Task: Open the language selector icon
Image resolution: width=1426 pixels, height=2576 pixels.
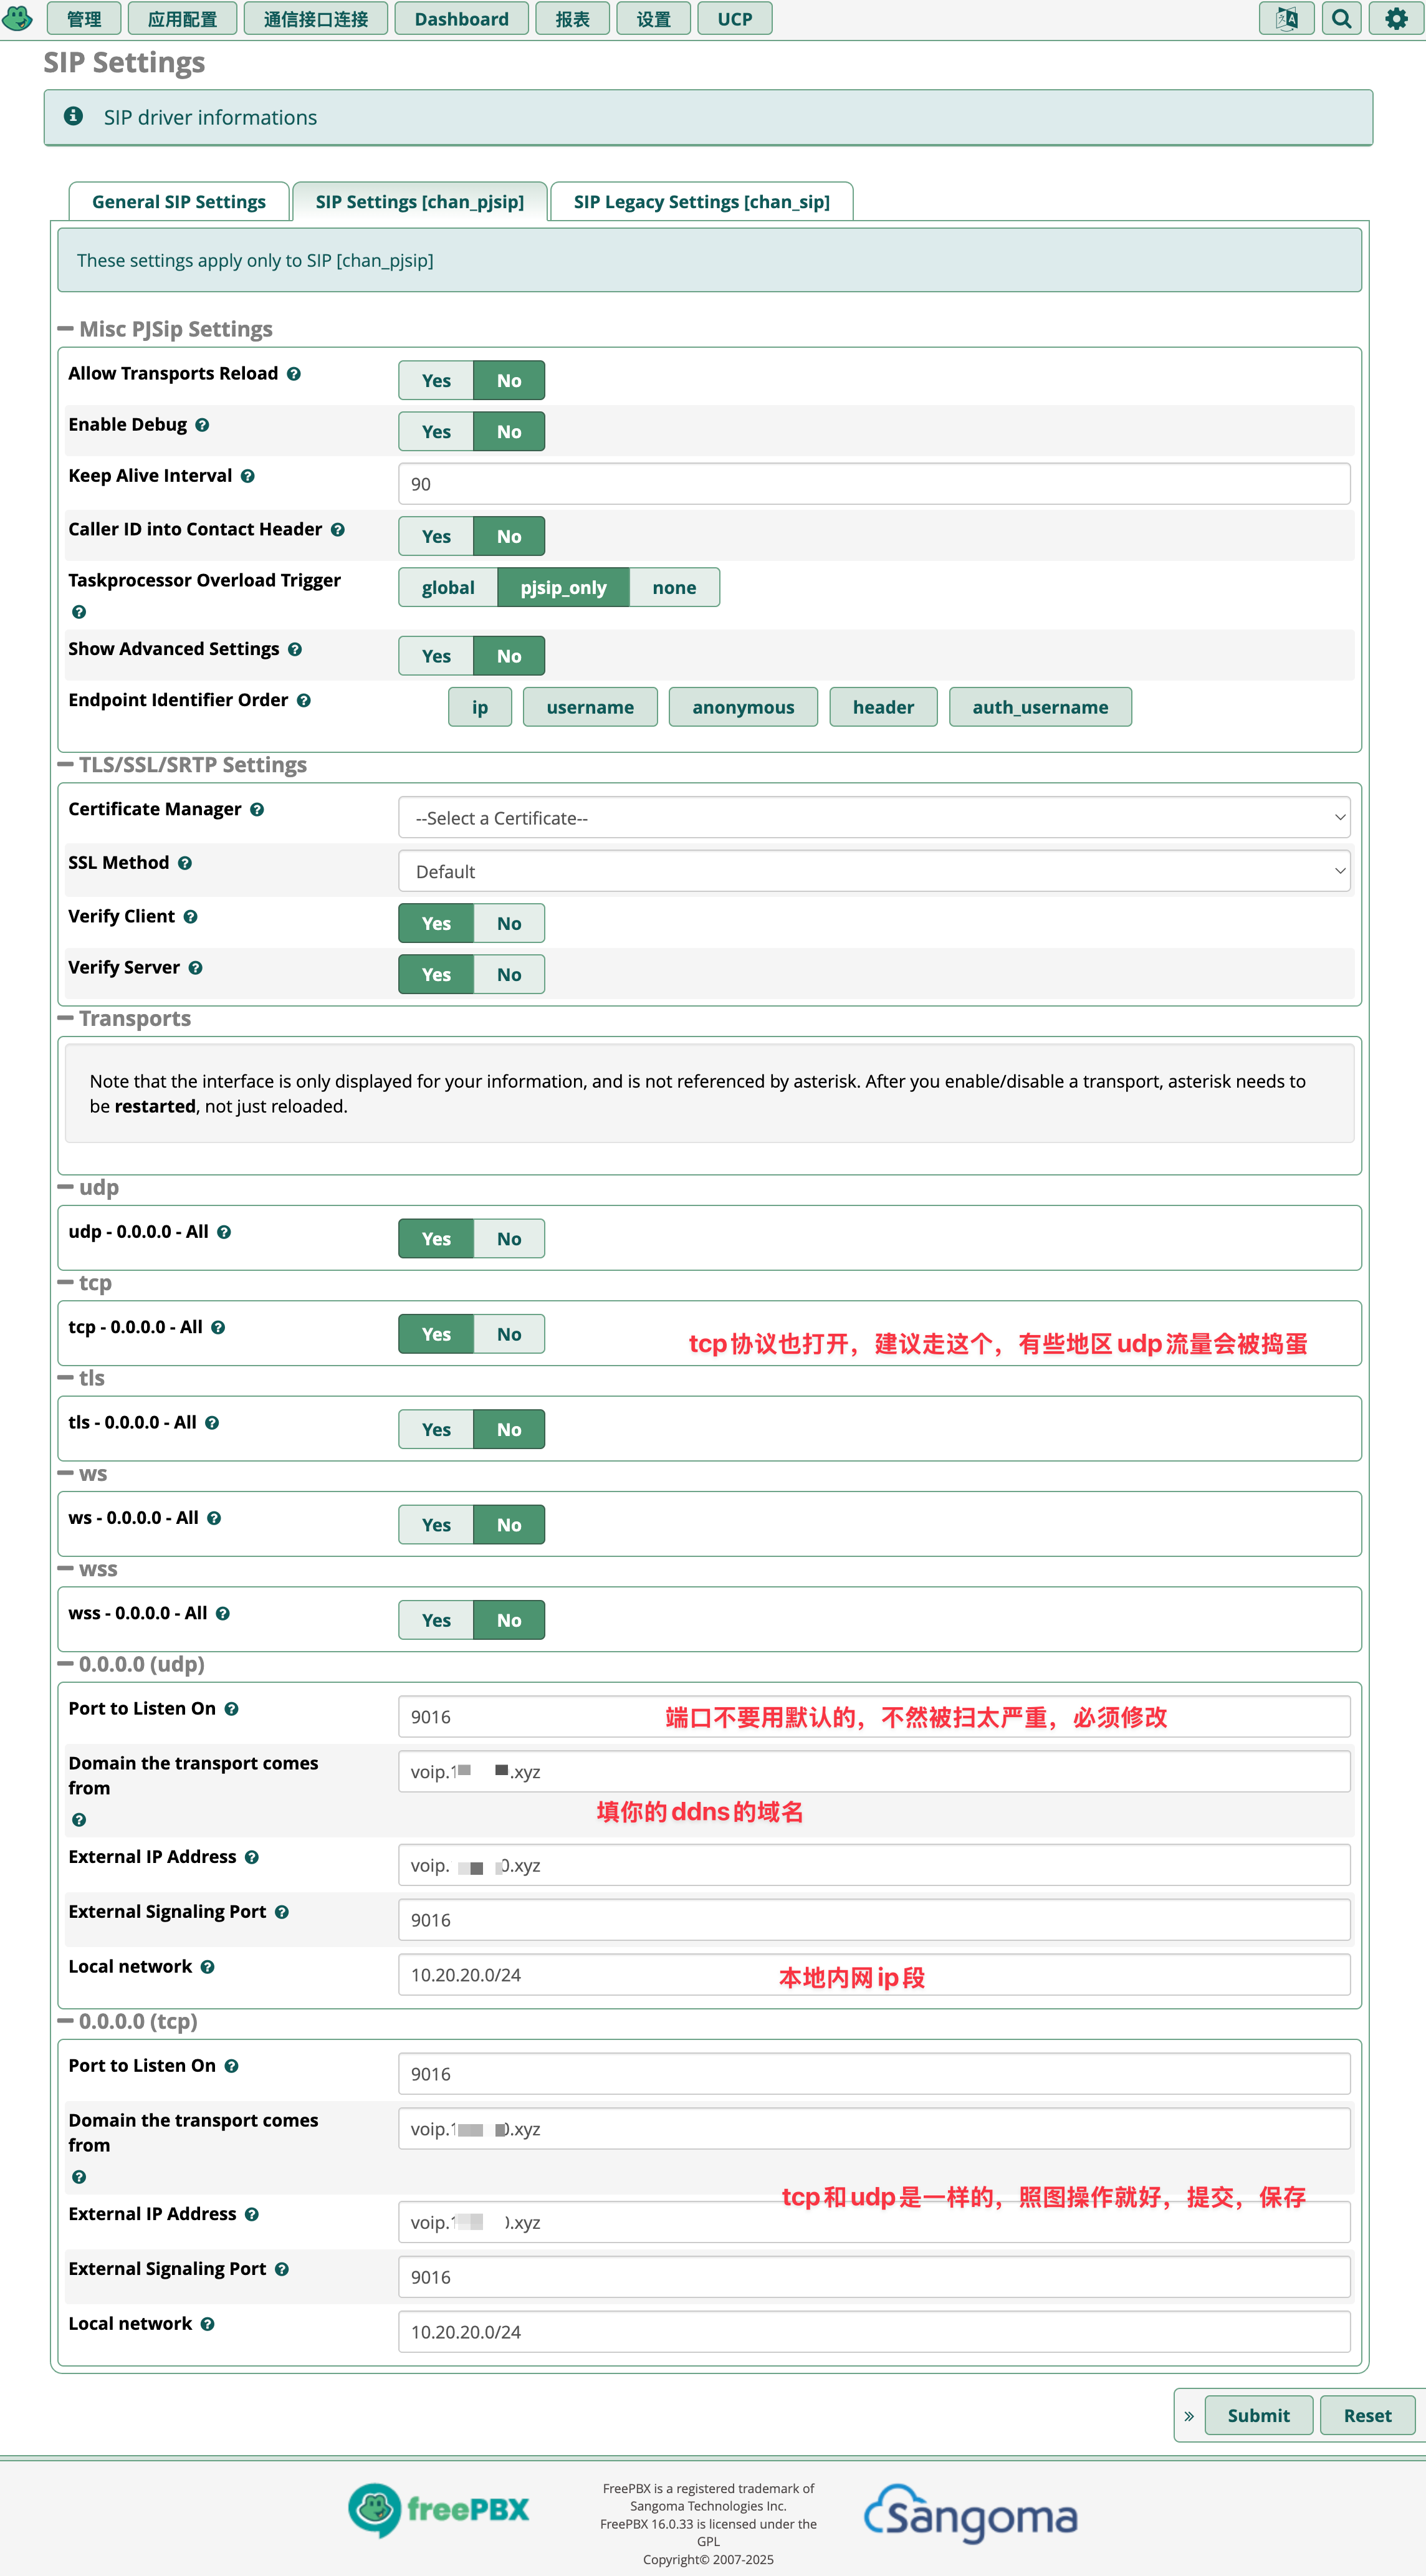Action: point(1286,18)
